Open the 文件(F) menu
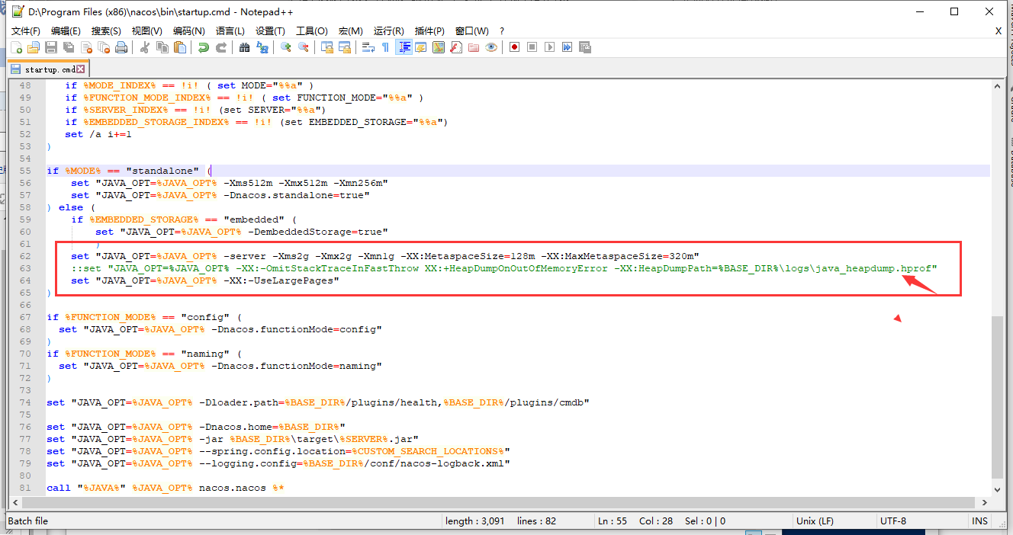Viewport: 1013px width, 535px height. point(26,30)
